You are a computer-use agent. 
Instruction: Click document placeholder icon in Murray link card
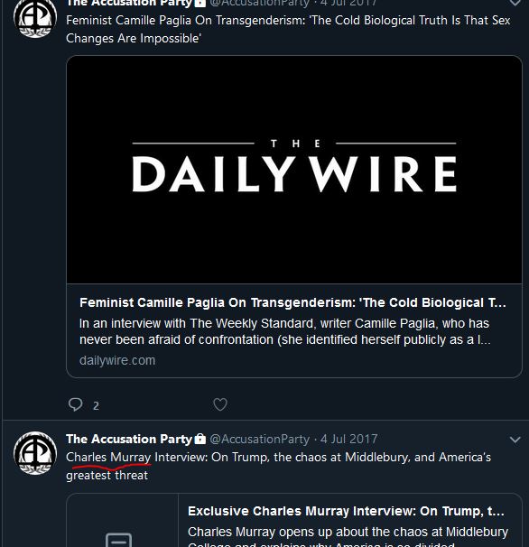coord(118,540)
